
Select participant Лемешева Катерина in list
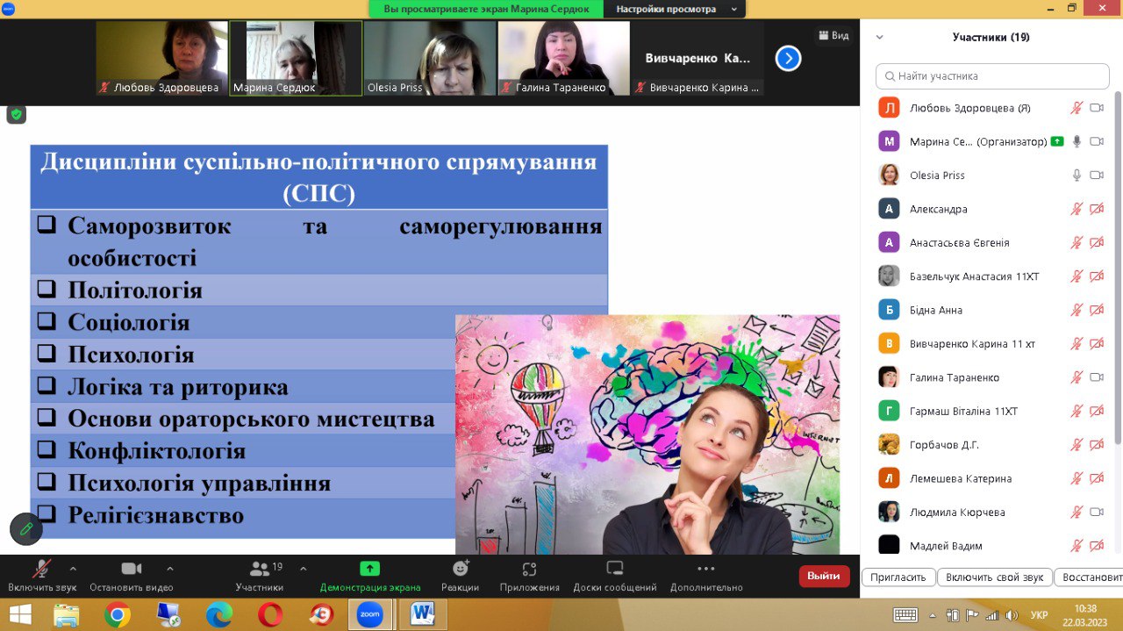click(x=991, y=478)
